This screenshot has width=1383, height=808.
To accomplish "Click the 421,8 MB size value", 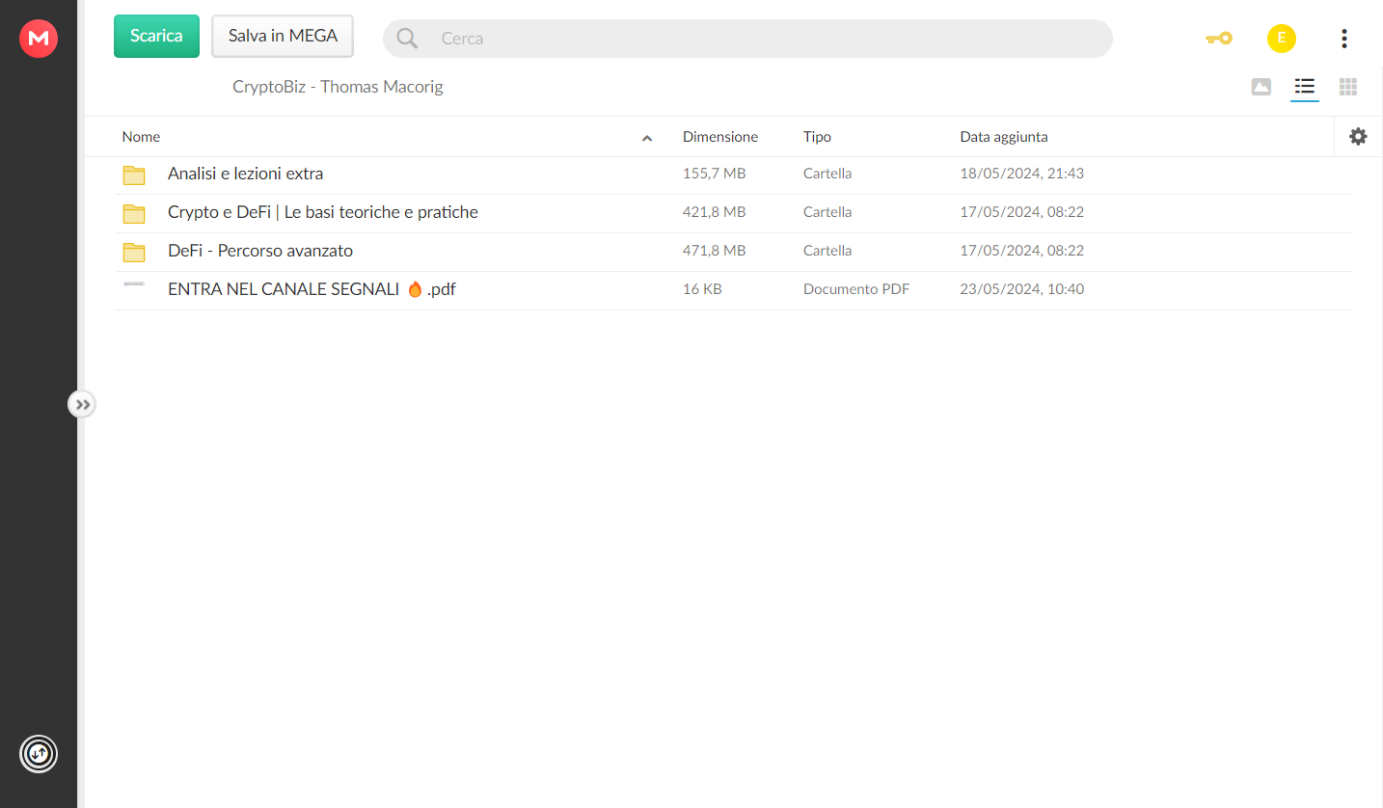I will click(715, 212).
